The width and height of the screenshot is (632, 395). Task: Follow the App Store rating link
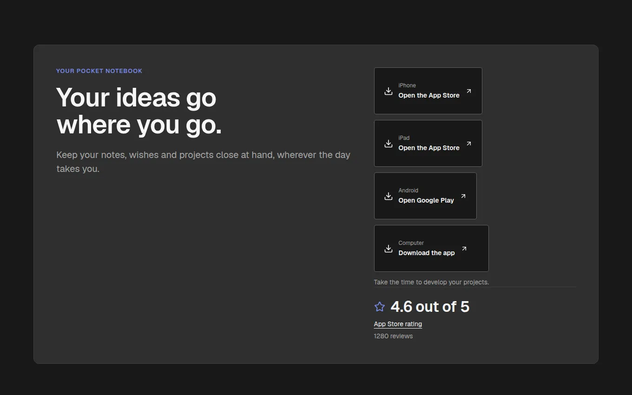(398, 324)
